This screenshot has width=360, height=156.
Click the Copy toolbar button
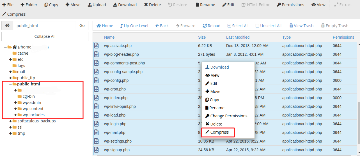click(51, 5)
